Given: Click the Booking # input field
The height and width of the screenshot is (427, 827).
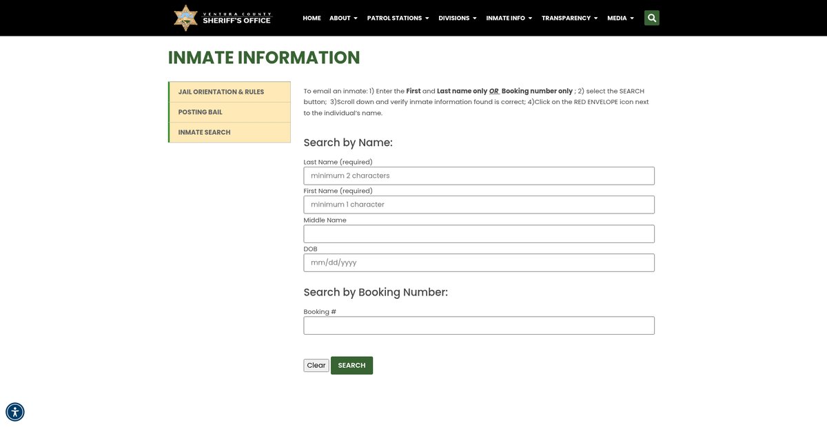Looking at the screenshot, I should pyautogui.click(x=479, y=326).
